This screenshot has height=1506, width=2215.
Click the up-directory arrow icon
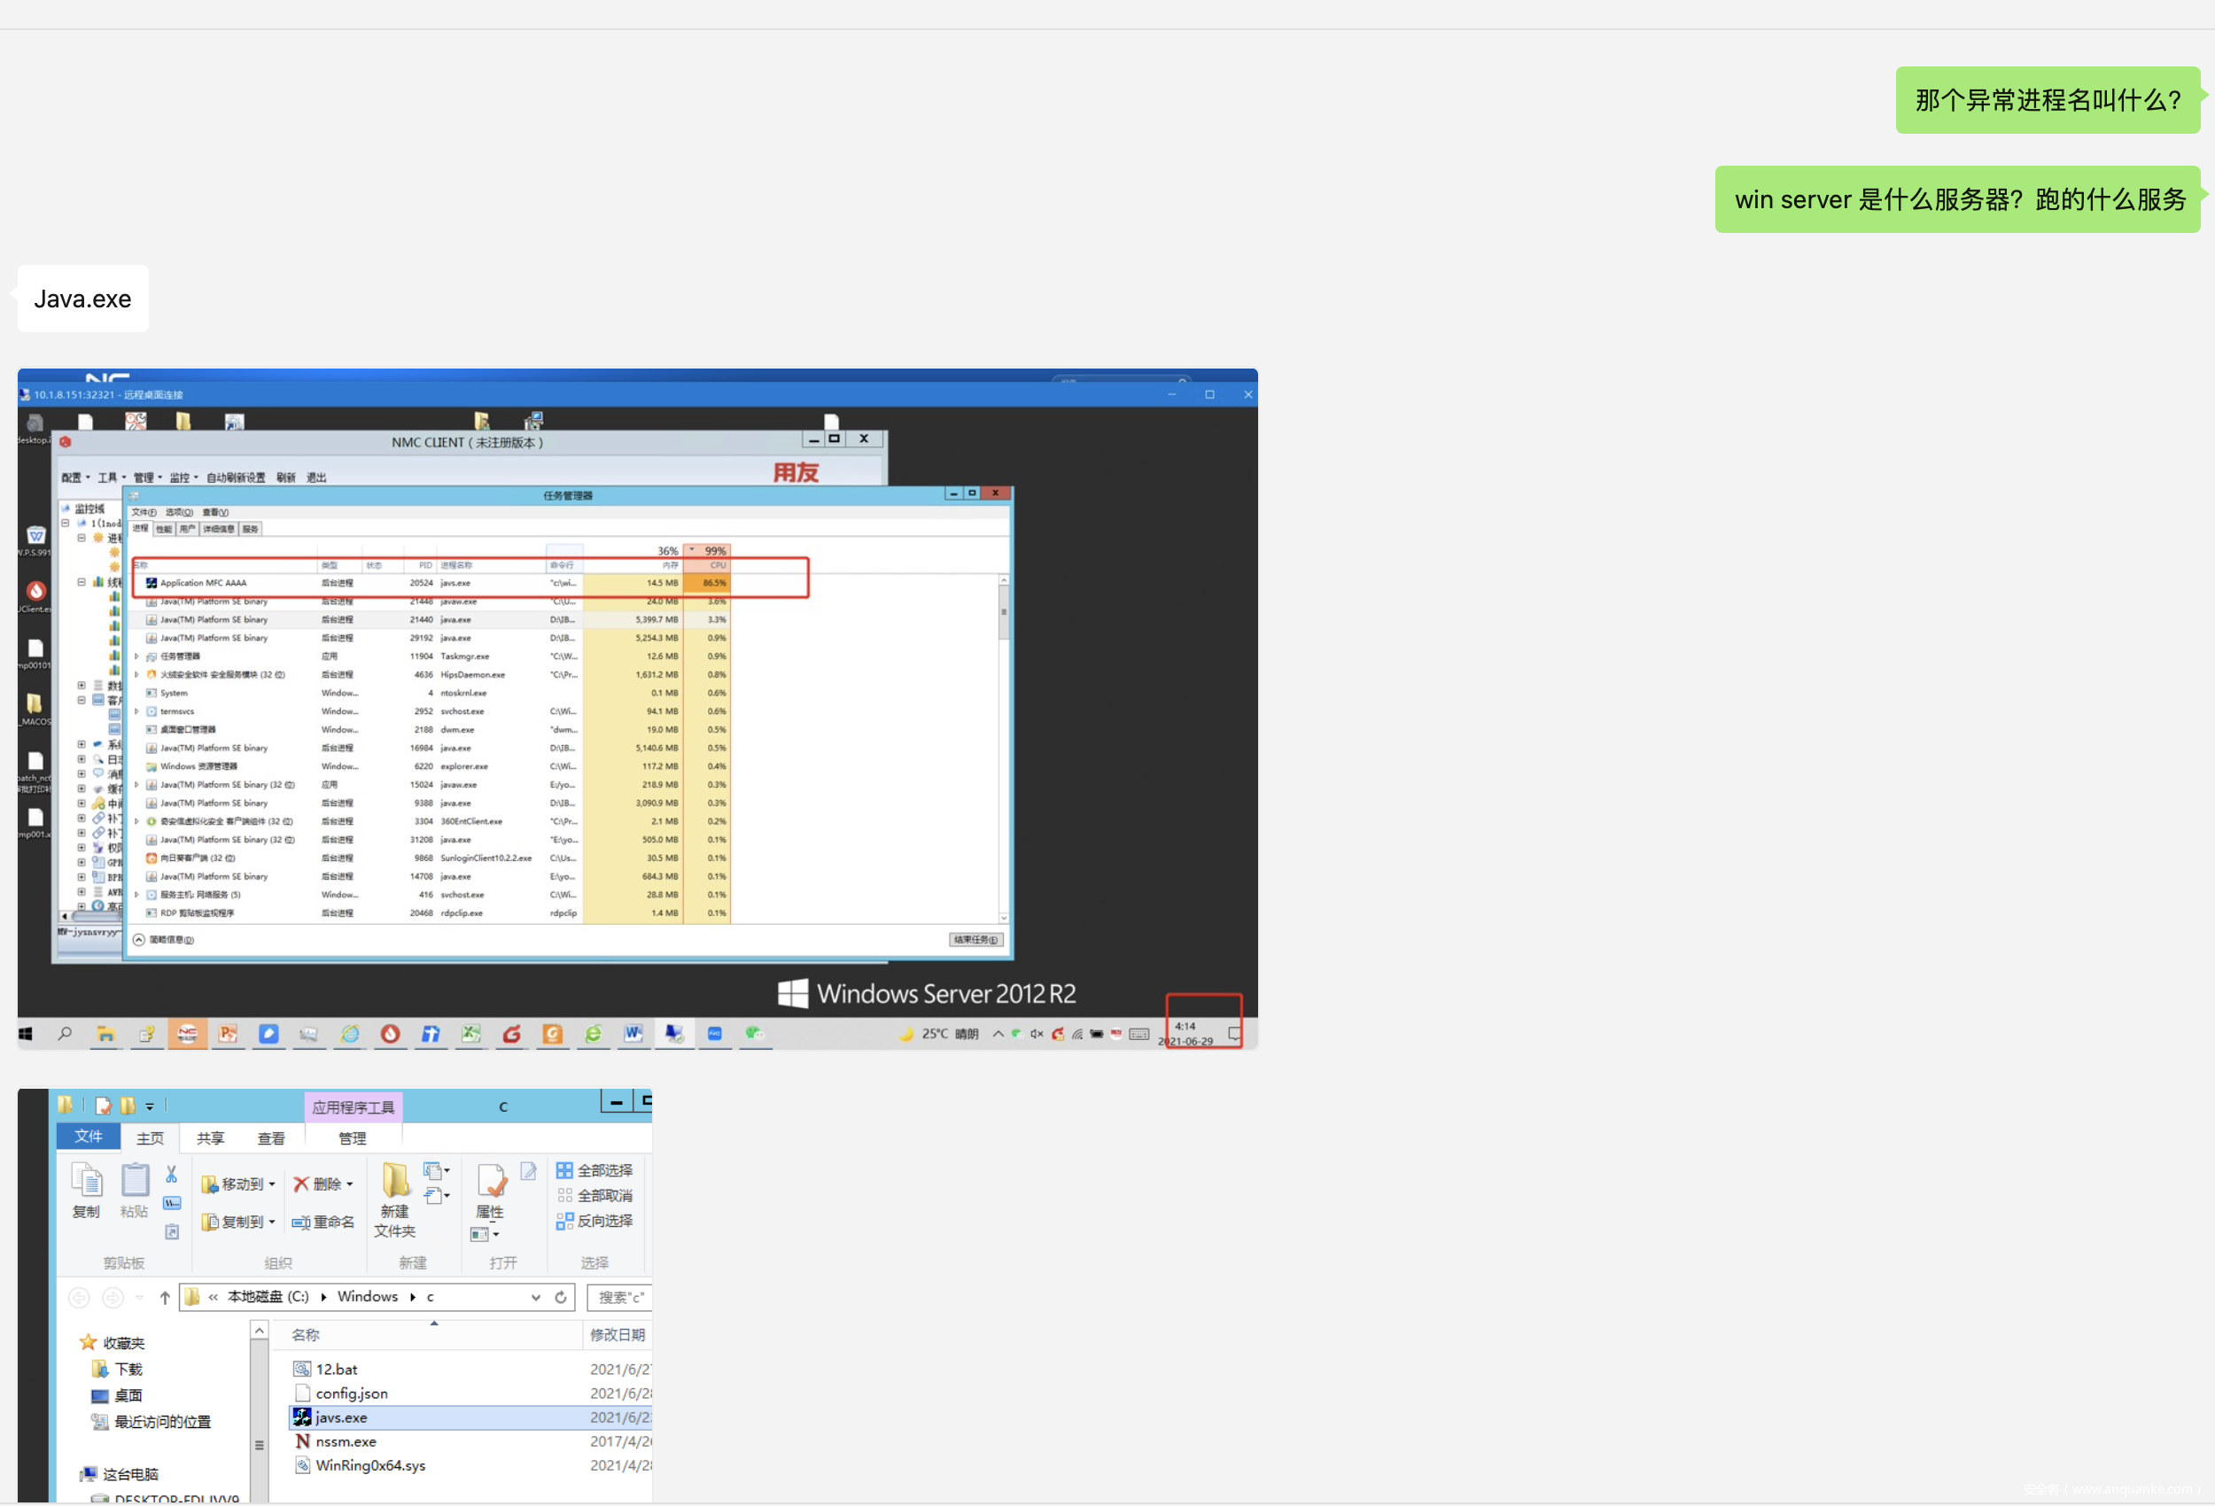pyautogui.click(x=165, y=1297)
